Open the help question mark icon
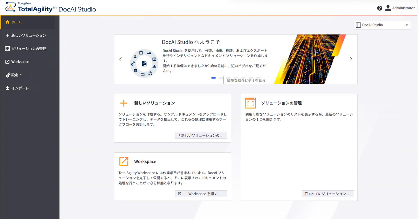 pyautogui.click(x=379, y=8)
